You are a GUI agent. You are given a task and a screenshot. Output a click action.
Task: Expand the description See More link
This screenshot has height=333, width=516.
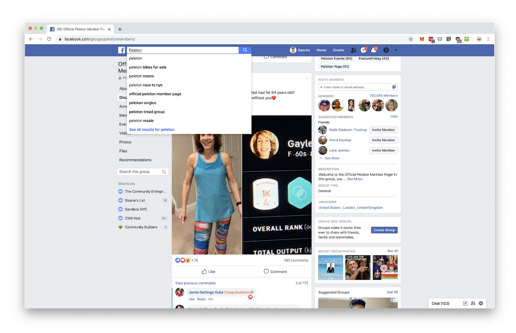click(355, 179)
